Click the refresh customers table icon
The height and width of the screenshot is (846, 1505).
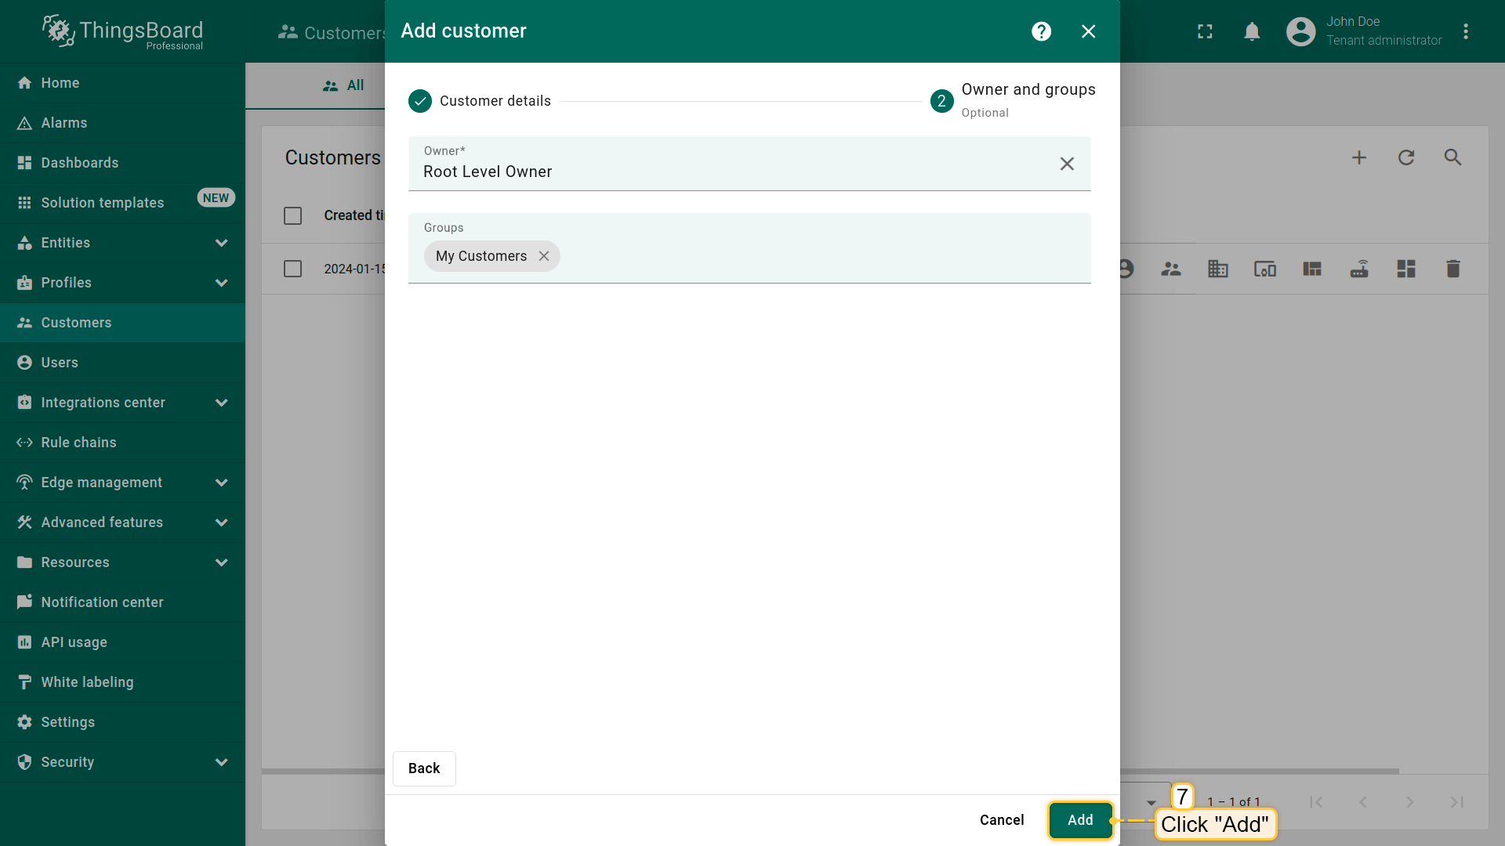[1406, 157]
